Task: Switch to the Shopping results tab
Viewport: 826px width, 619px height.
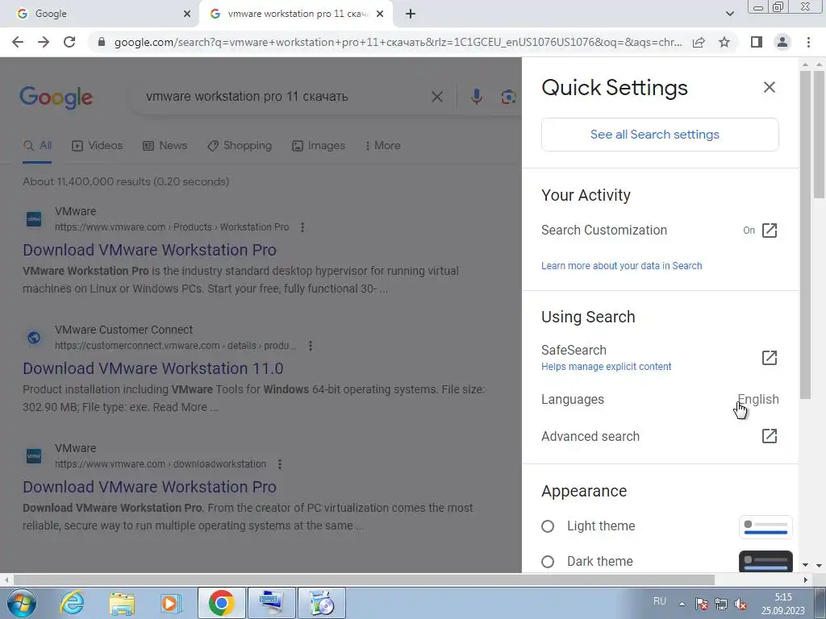Action: [x=239, y=146]
